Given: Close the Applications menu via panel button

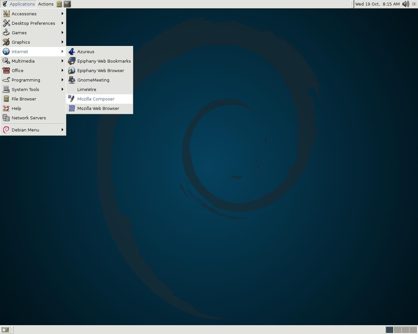Looking at the screenshot, I should 18,4.
